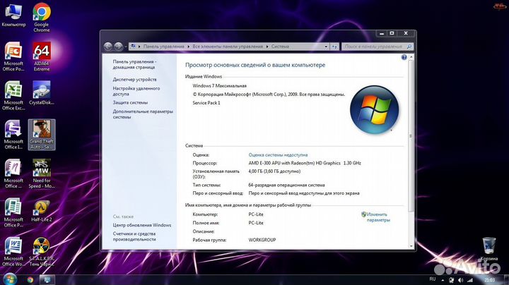Click the vertical scrollbar thumb

[411, 136]
